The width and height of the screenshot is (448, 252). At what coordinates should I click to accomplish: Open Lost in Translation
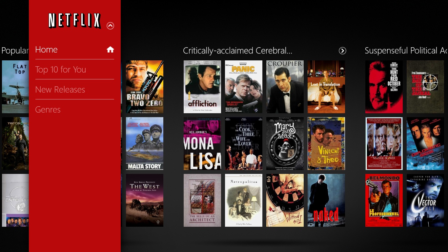(326, 87)
